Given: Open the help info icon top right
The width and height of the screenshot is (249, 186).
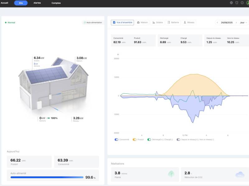Looking at the screenshot, I should point(242,2).
